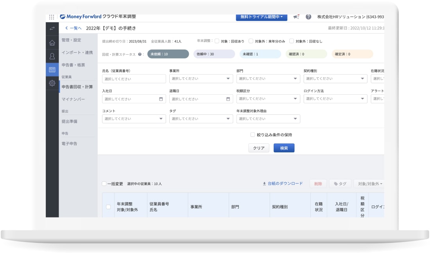Image resolution: width=430 pixels, height=253 pixels.
Task: Filter by 確定済：0 status pill
Action: (x=352, y=54)
